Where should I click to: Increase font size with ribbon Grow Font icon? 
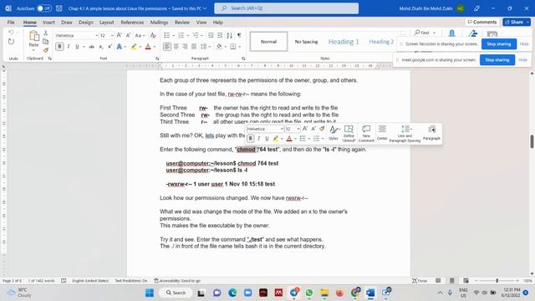coord(119,35)
